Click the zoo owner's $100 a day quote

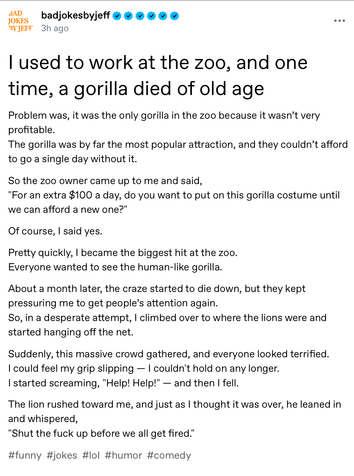click(x=174, y=202)
